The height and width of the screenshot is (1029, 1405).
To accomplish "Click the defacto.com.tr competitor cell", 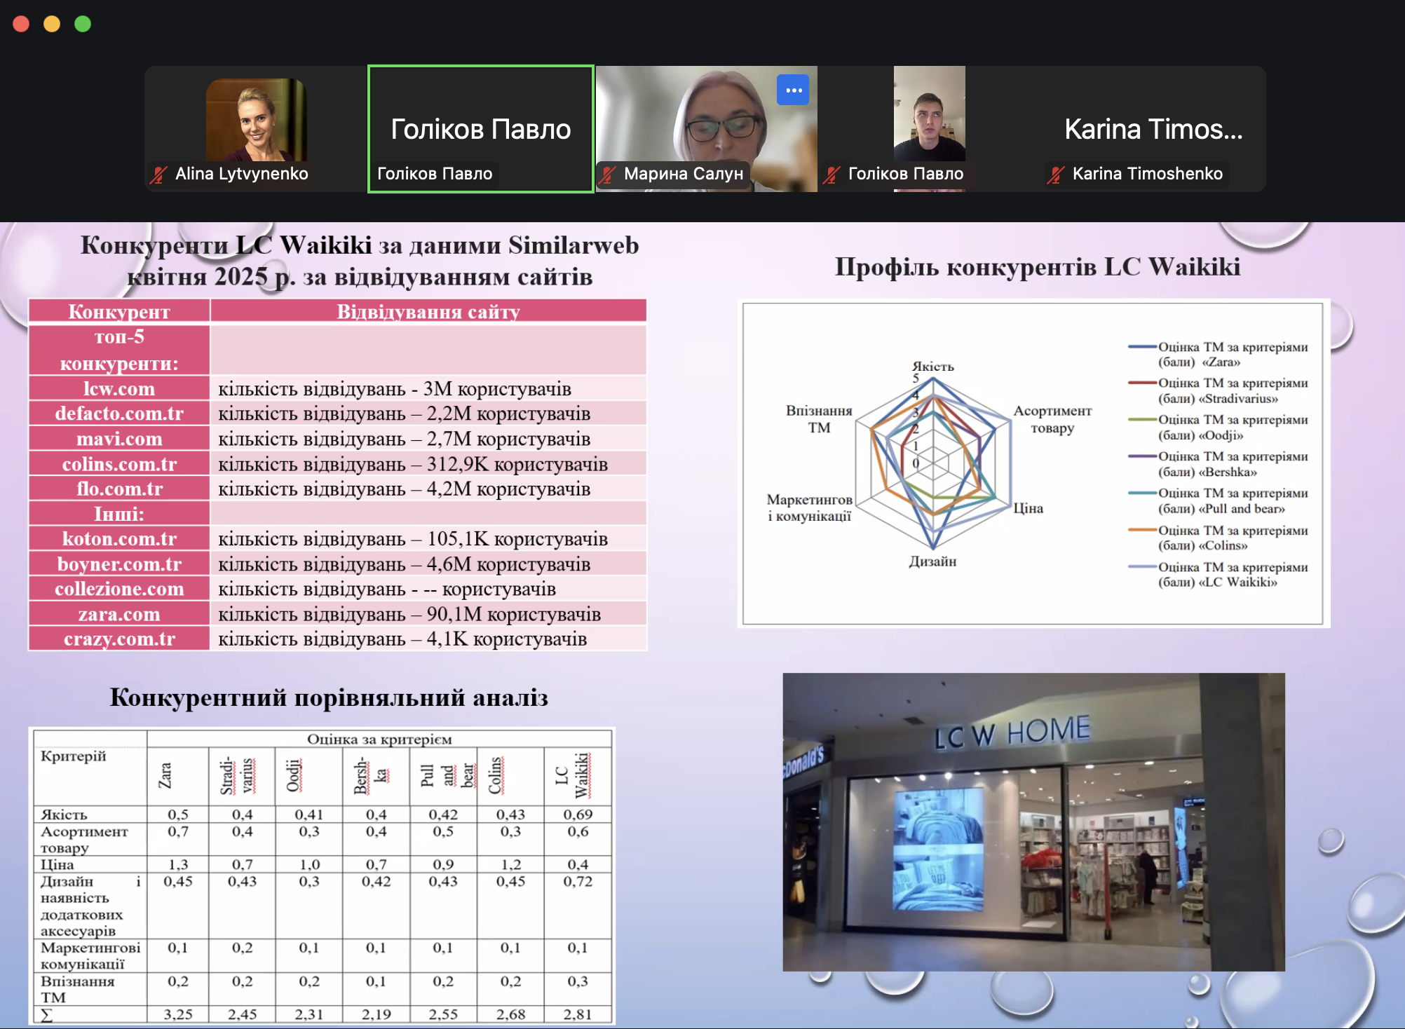I will click(x=119, y=414).
